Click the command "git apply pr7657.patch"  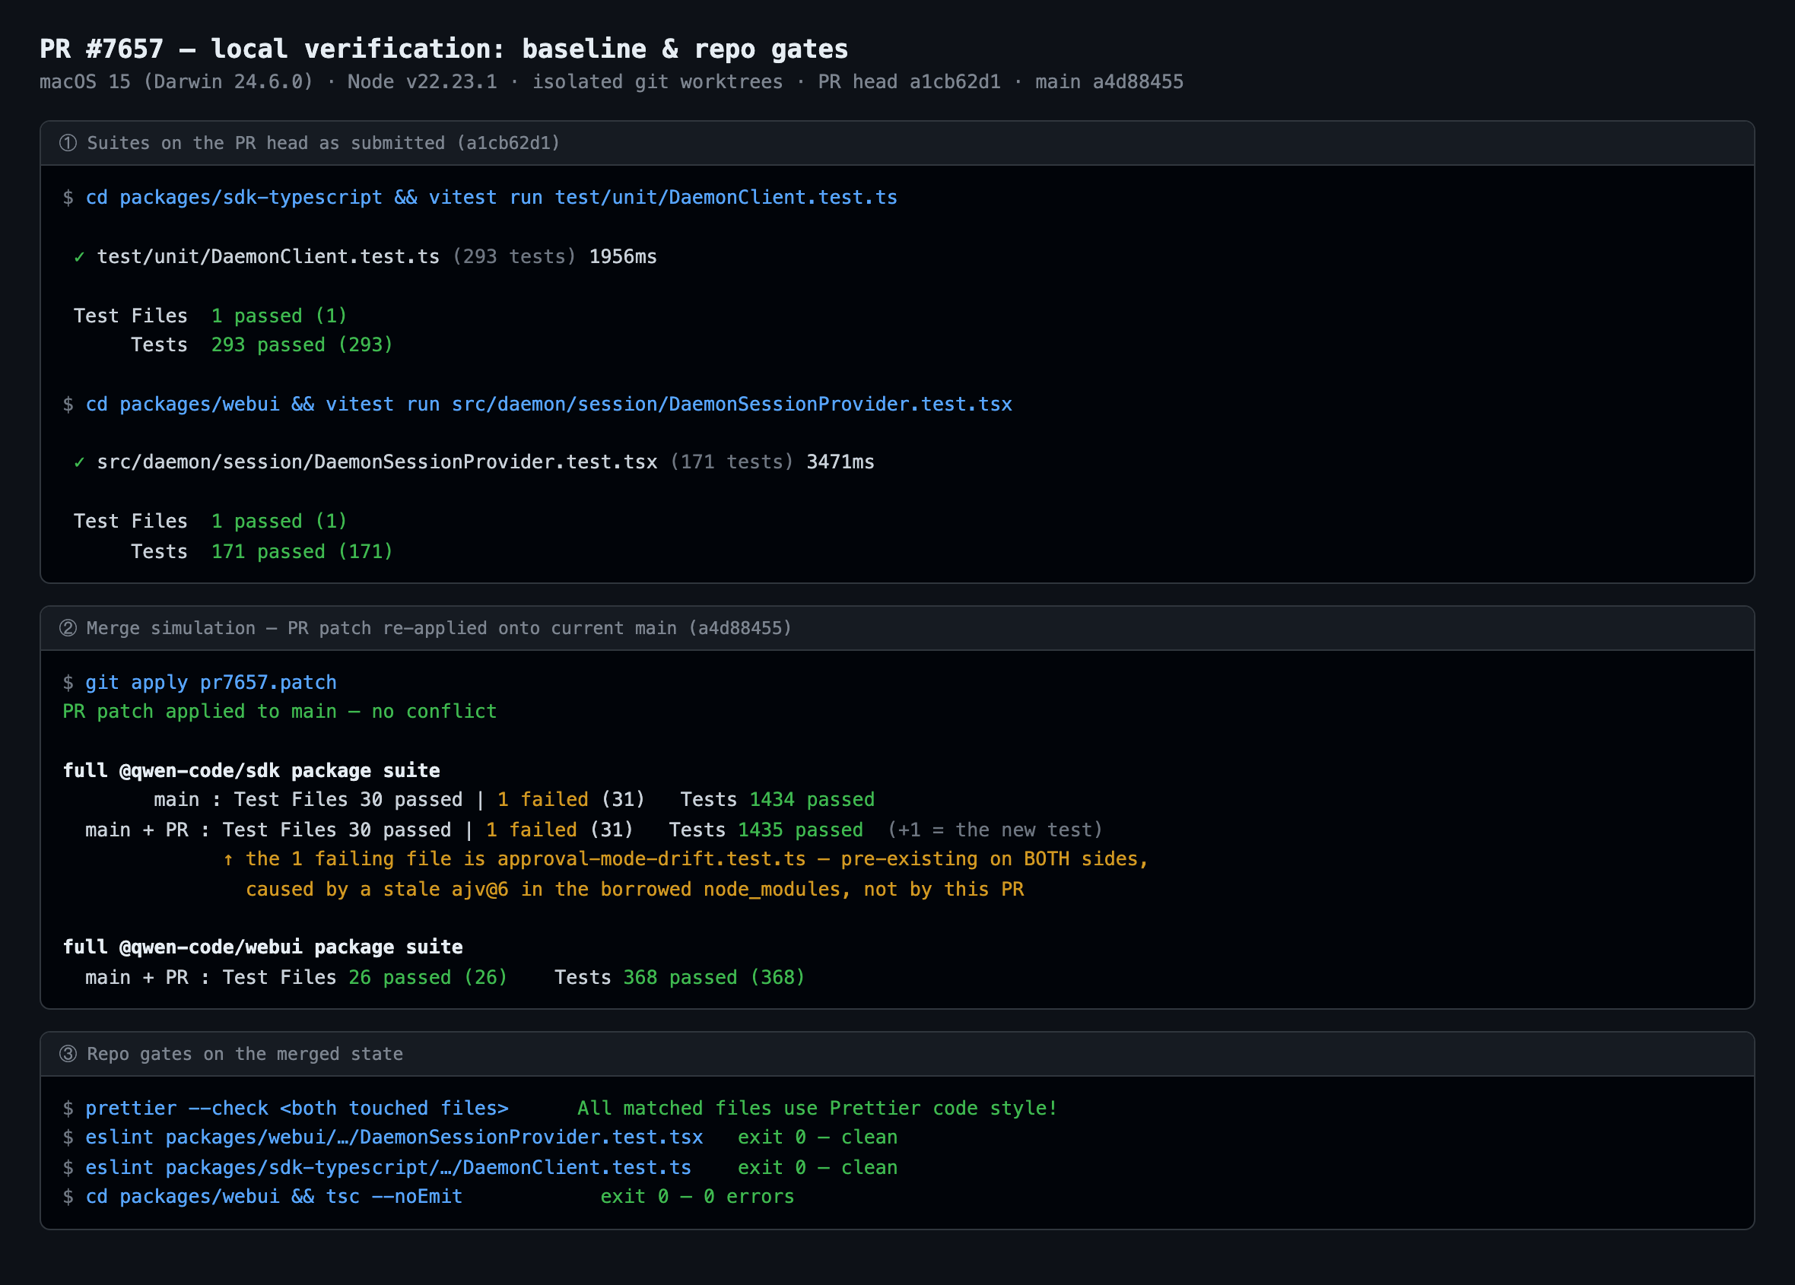tap(211, 683)
